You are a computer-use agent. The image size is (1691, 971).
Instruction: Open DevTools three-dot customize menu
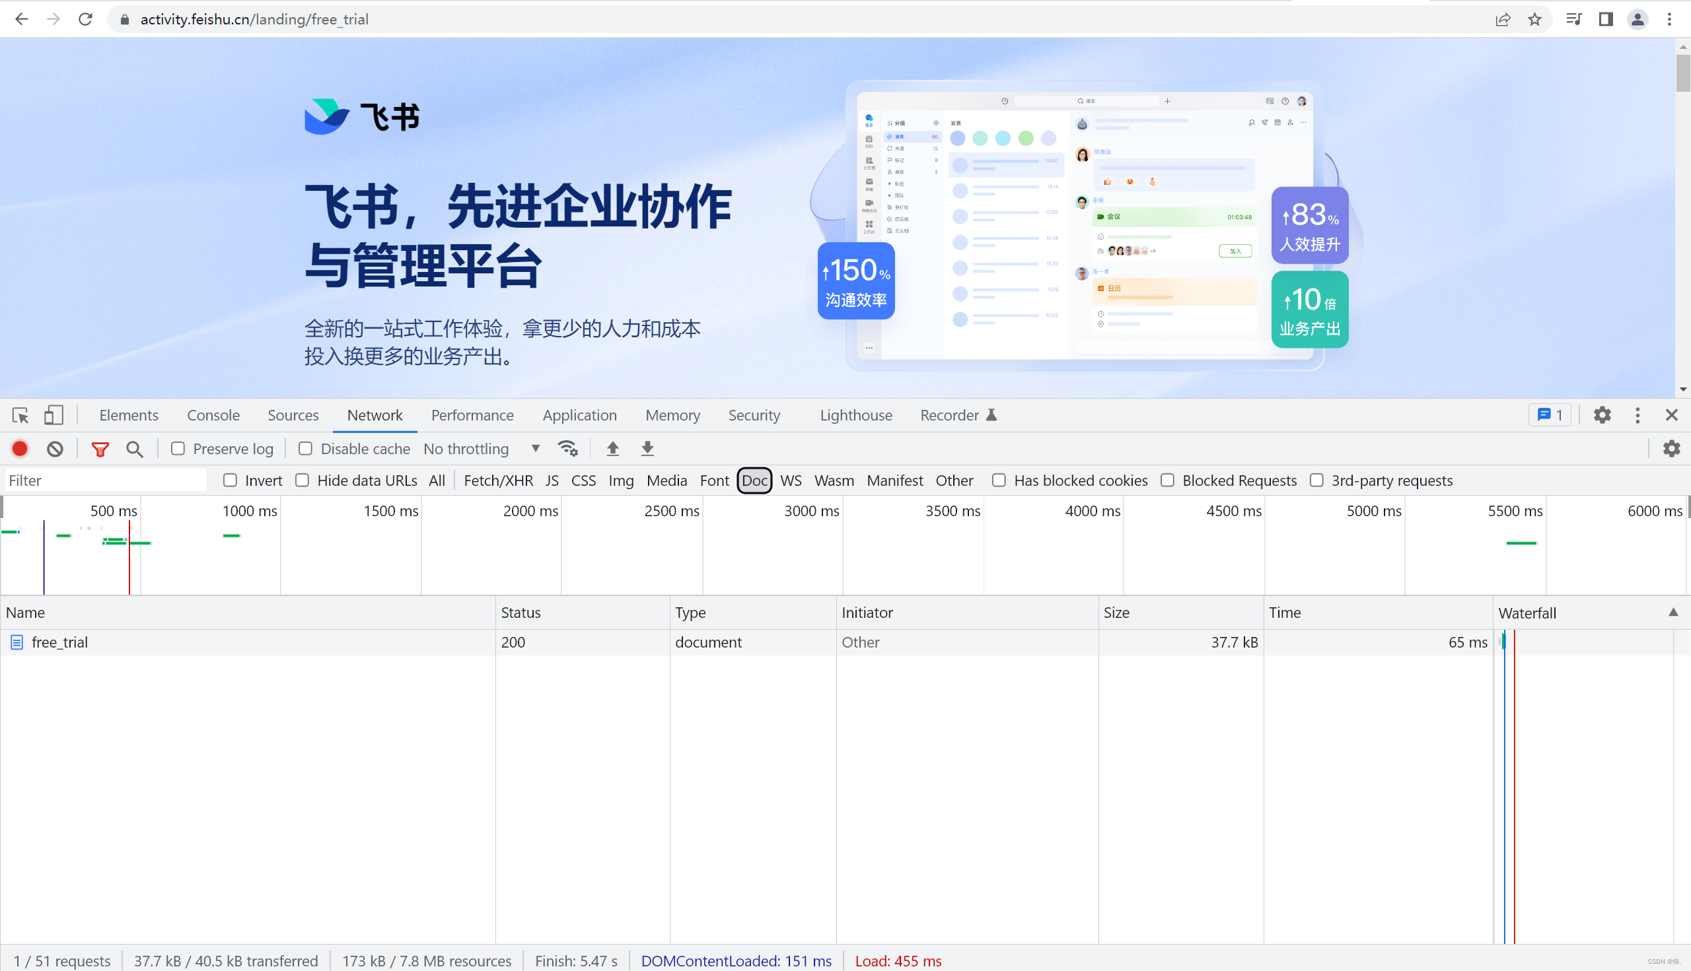click(1637, 415)
